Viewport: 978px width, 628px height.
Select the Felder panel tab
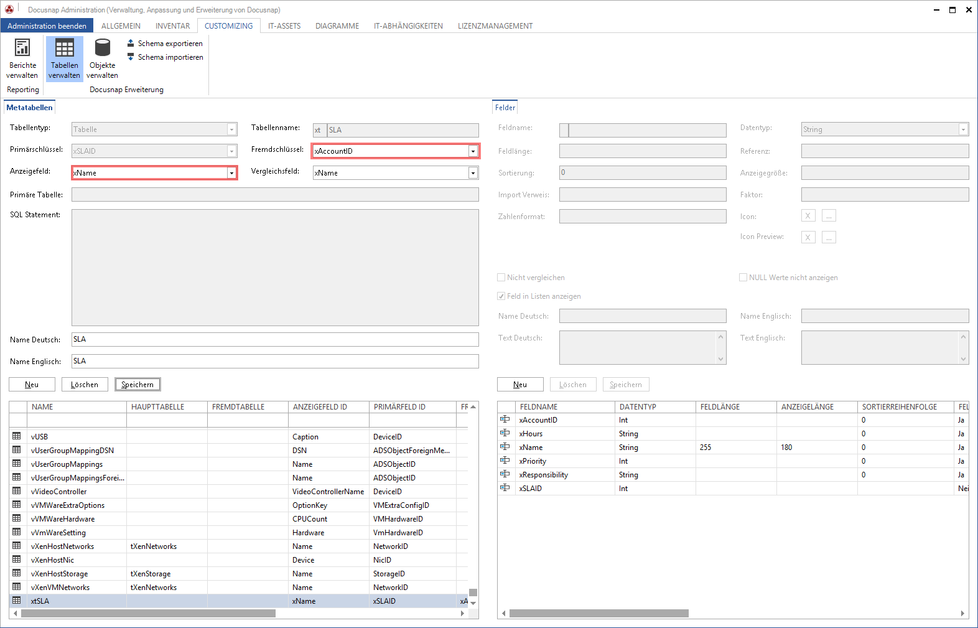point(505,107)
